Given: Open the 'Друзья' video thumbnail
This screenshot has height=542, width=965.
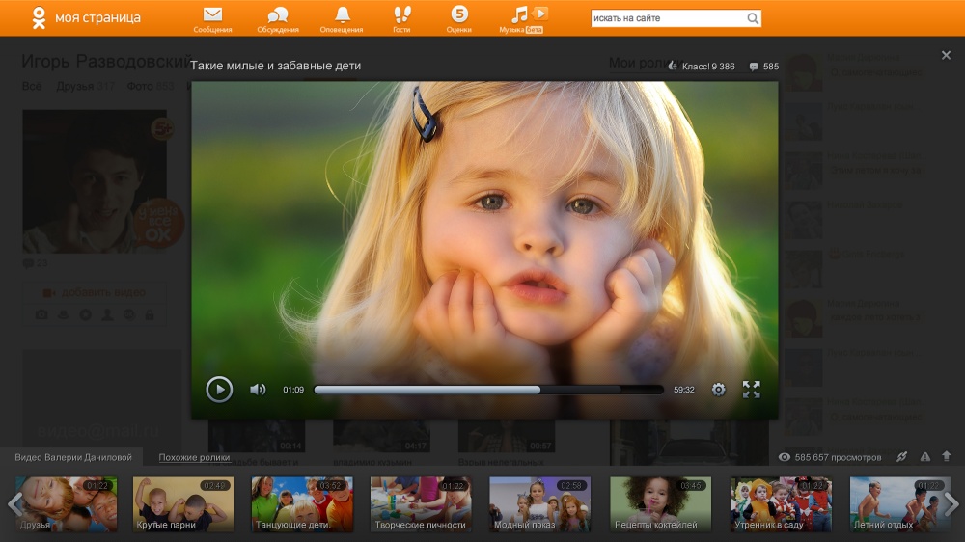Looking at the screenshot, I should click(x=66, y=503).
